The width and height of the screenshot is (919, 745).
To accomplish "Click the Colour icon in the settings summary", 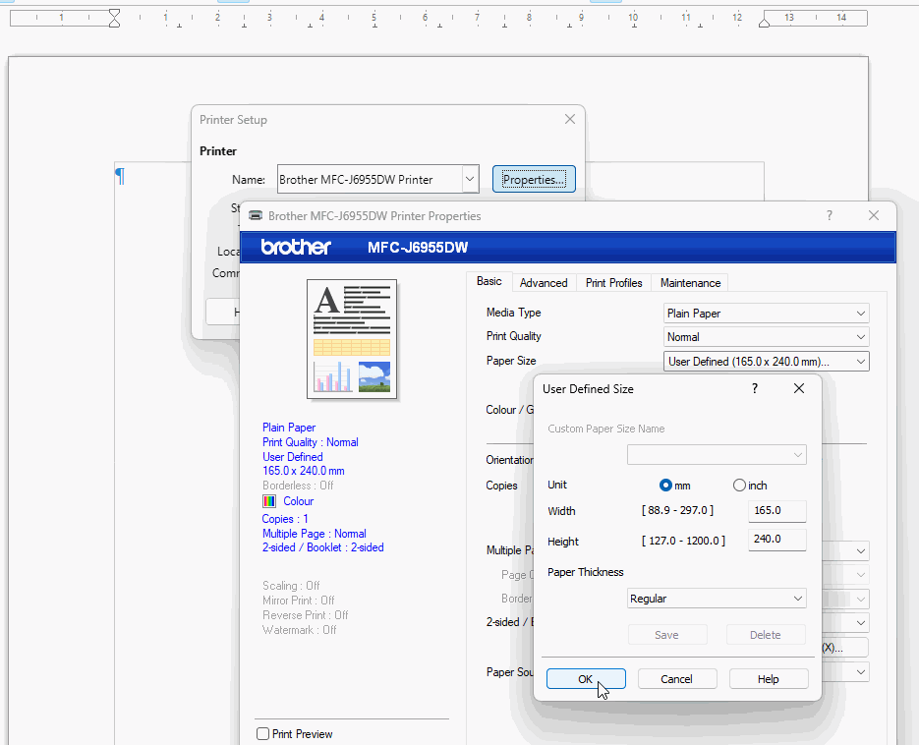I will pyautogui.click(x=269, y=501).
